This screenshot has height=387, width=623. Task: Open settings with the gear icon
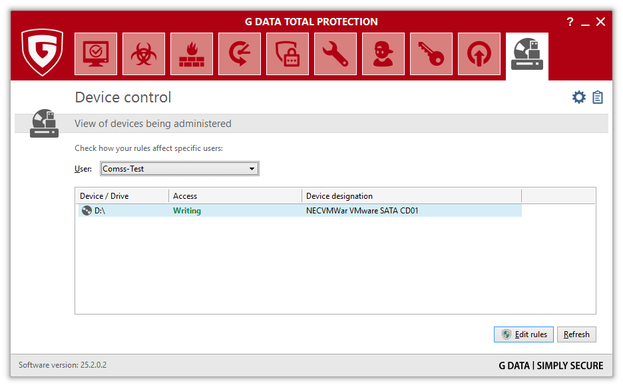pyautogui.click(x=579, y=97)
